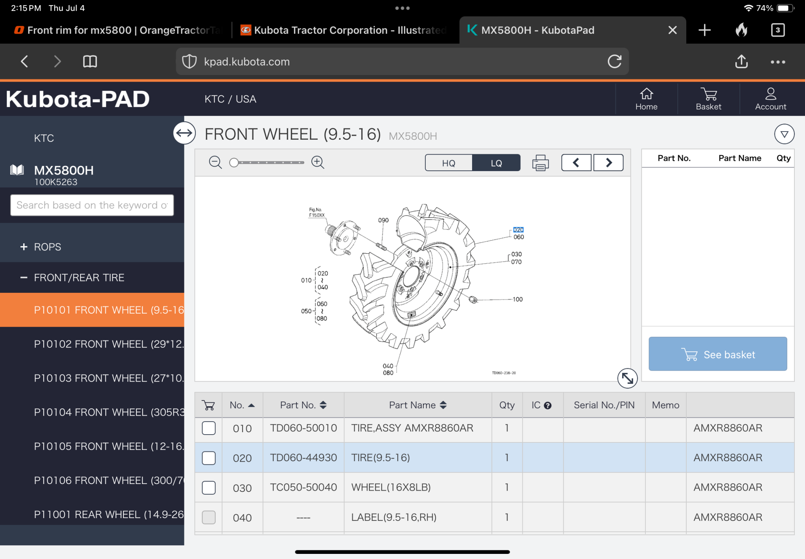Expand diagram with the diagonal arrows icon
This screenshot has height=559, width=805.
627,378
